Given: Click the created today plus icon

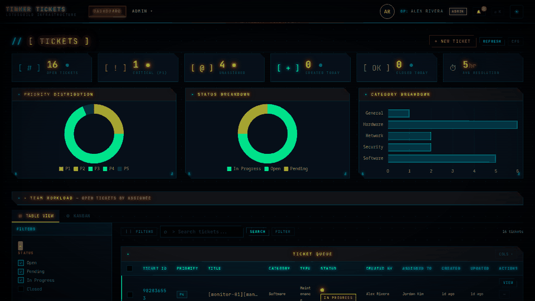Looking at the screenshot, I should [x=288, y=68].
